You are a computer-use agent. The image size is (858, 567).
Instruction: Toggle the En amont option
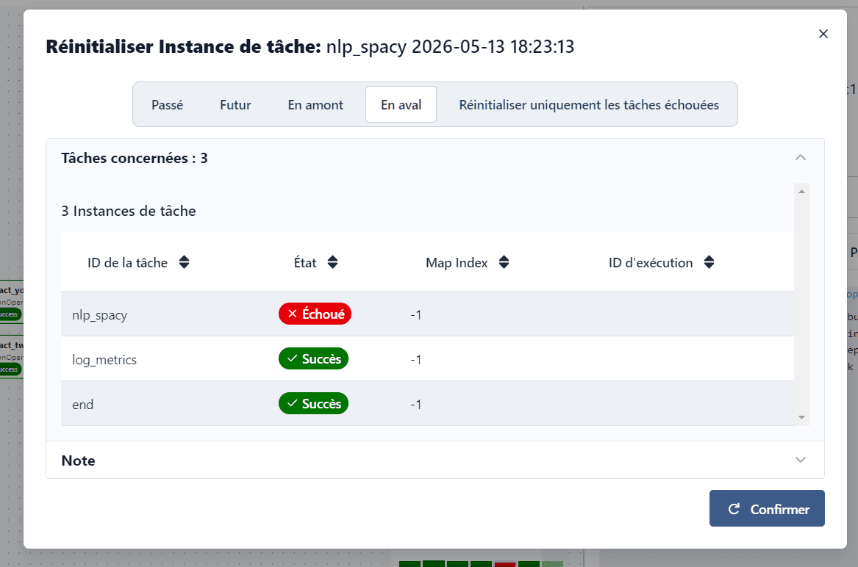[315, 104]
